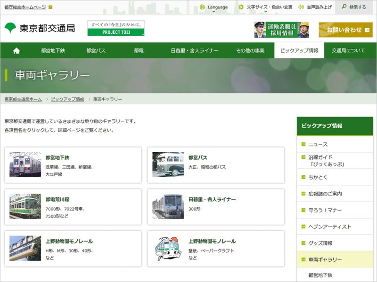The width and height of the screenshot is (377, 282).
Task: Click the arrow icon next to ニュース
Action: tap(303, 144)
